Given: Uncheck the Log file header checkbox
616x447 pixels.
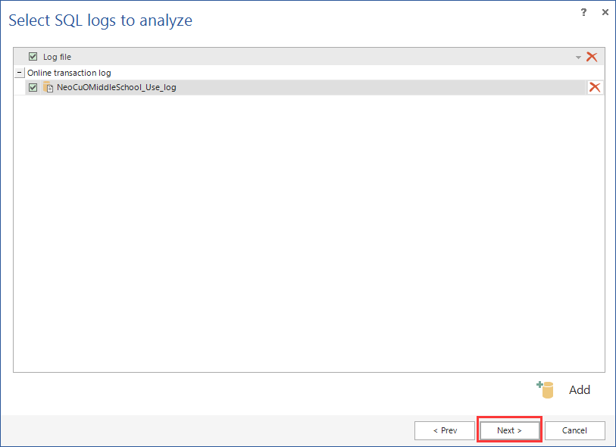Looking at the screenshot, I should (32, 56).
